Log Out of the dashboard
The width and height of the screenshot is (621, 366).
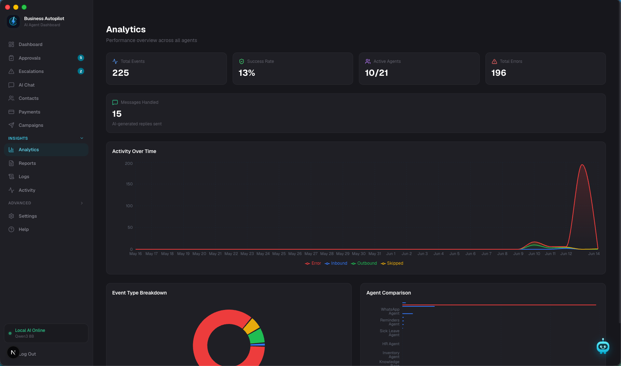[28, 354]
